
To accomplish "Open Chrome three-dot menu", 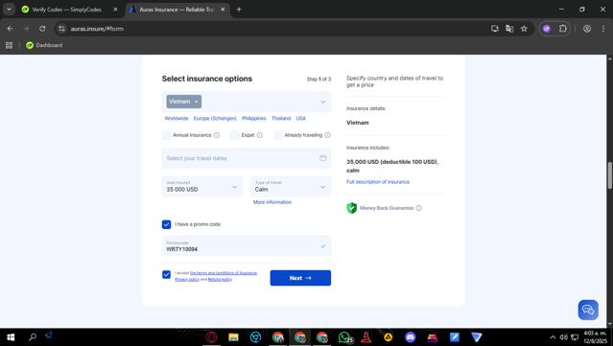I will (602, 29).
